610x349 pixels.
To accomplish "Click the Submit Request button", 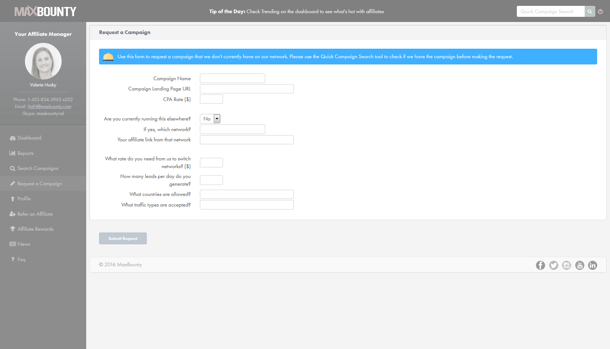I will [x=123, y=238].
